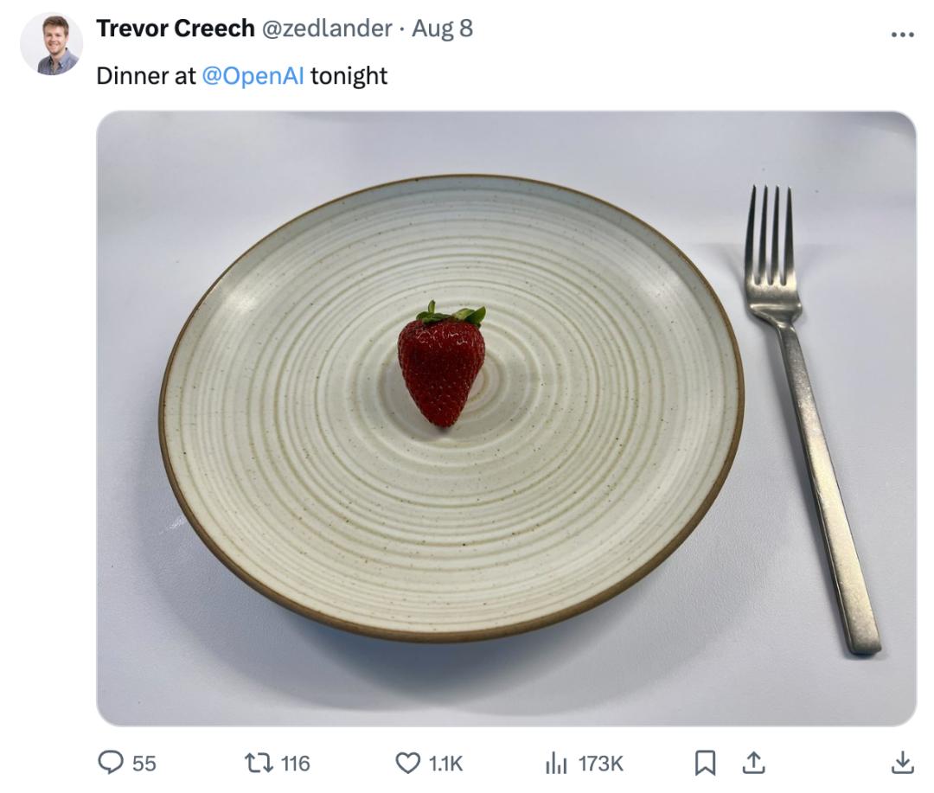Bookmark this tweet
This screenshot has width=934, height=793.
[x=706, y=762]
